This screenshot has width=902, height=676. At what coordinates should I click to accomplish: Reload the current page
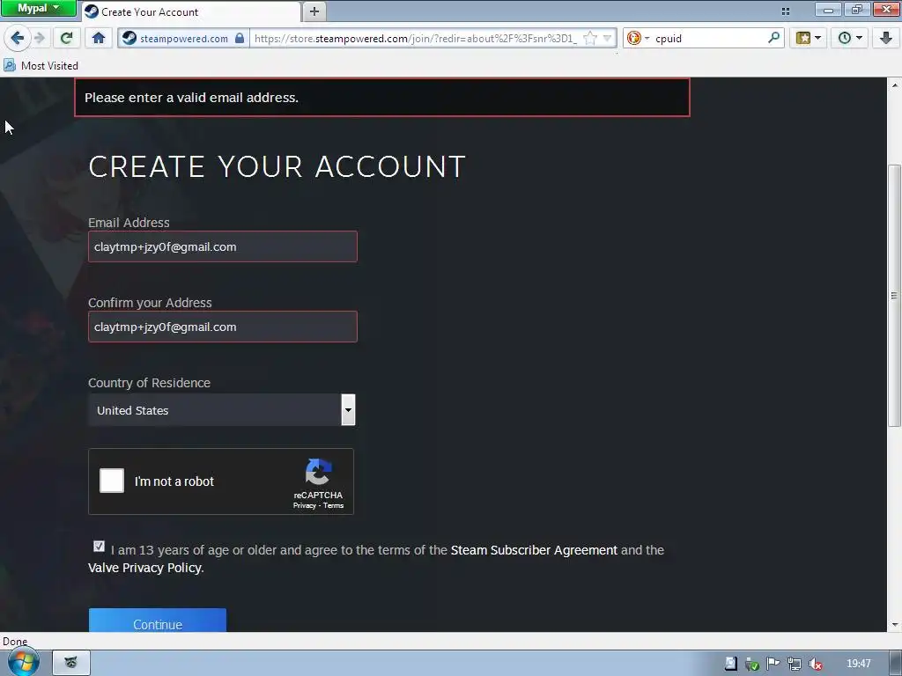click(x=66, y=39)
